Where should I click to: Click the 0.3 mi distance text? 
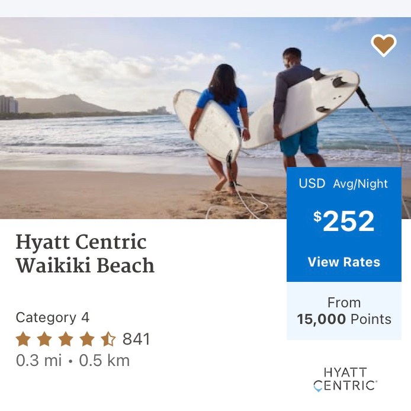38,360
